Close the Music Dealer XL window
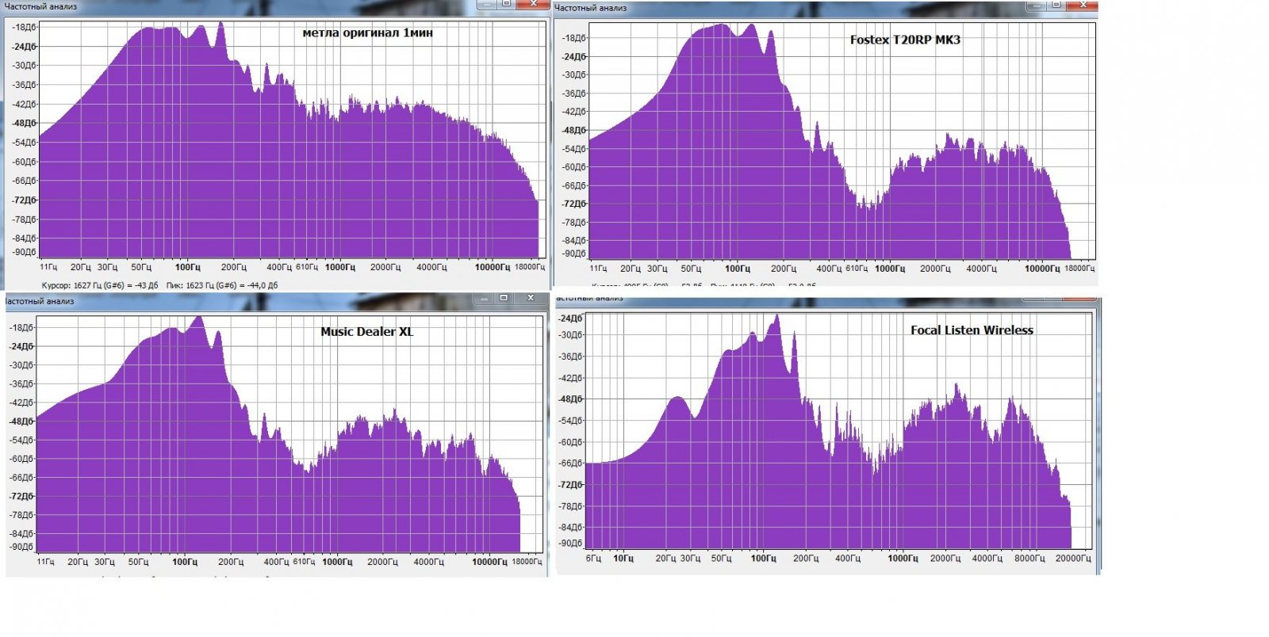1269x637 pixels. [530, 298]
